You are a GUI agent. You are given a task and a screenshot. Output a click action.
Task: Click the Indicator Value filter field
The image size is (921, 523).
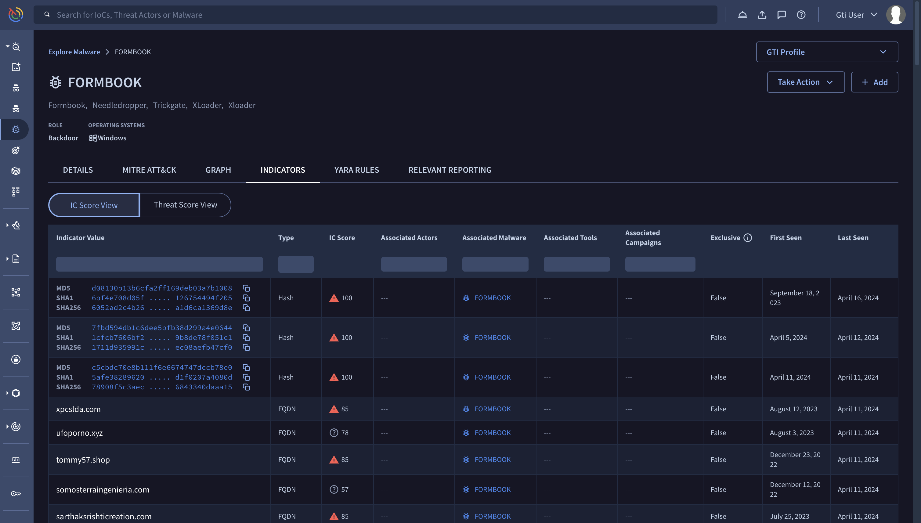160,264
